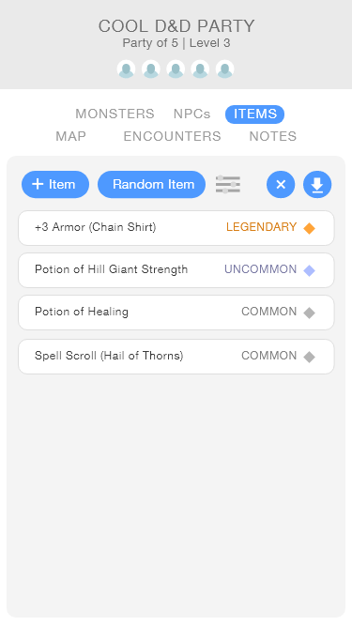This screenshot has height=626, width=352.
Task: Switch to the NPCs tab
Action: tap(192, 115)
